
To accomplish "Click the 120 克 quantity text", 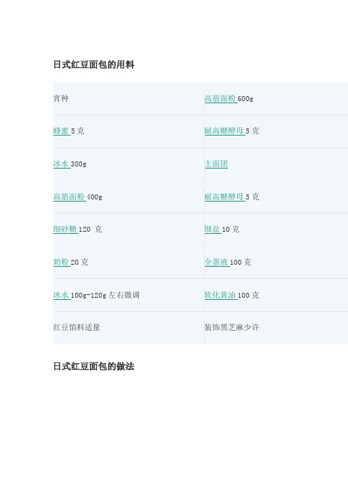I will (x=90, y=229).
